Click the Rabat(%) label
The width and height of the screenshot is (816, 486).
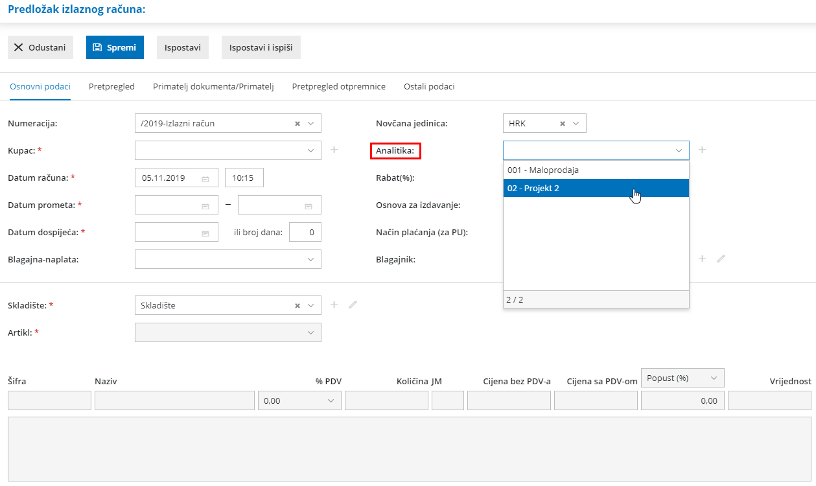tap(395, 178)
